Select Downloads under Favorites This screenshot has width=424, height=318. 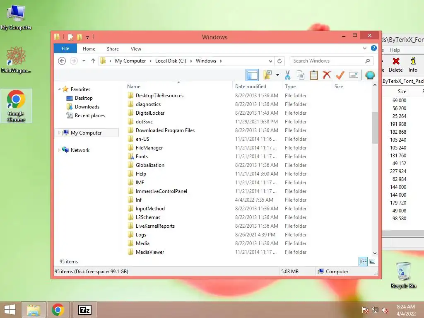click(x=87, y=106)
